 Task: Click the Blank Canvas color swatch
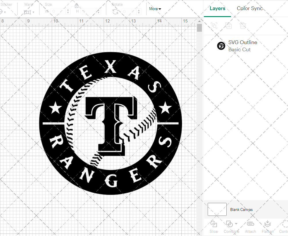click(x=217, y=209)
